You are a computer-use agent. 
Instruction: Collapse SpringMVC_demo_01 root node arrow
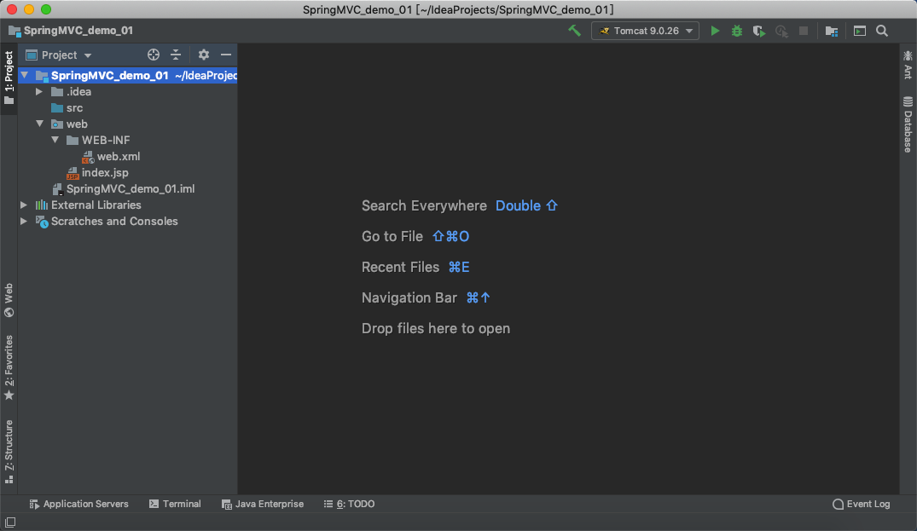(x=25, y=75)
